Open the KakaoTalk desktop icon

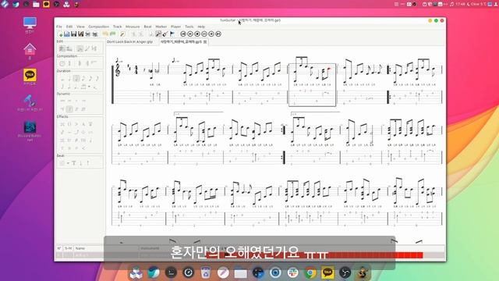(30, 76)
